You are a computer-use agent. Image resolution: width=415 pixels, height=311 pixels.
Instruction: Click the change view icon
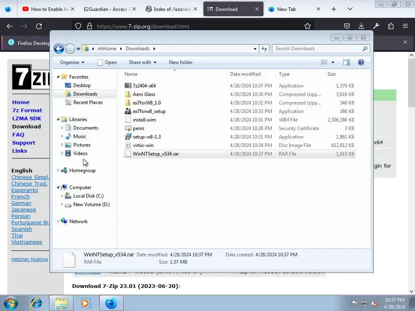[x=324, y=62]
